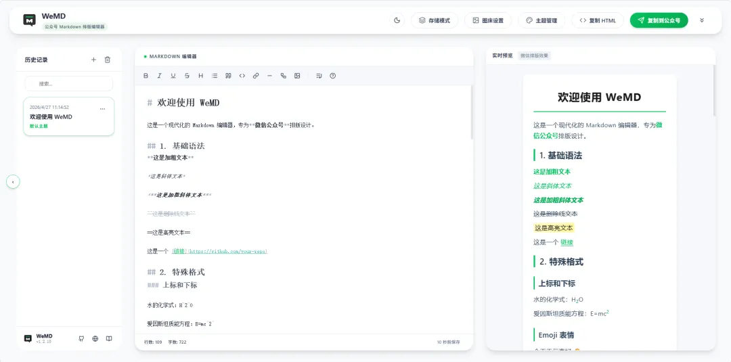Apply italic formatting from editor toolbar
The height and width of the screenshot is (362, 731).
(x=160, y=76)
